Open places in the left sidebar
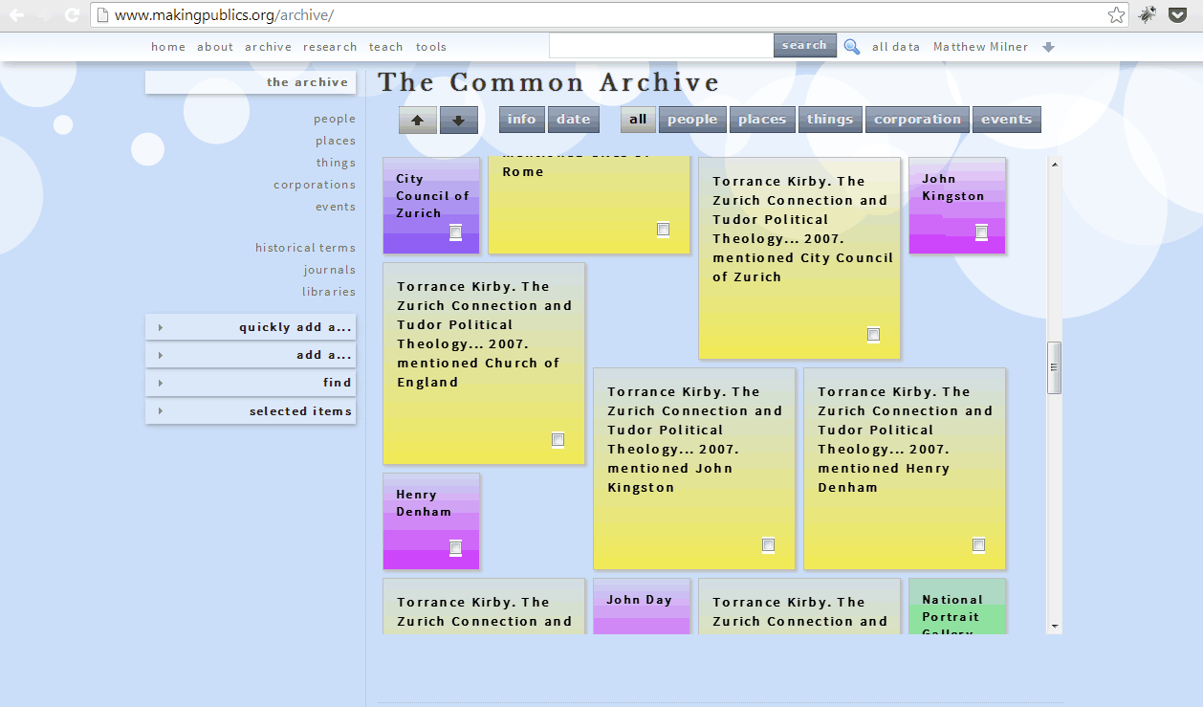This screenshot has height=707, width=1203. 336,141
